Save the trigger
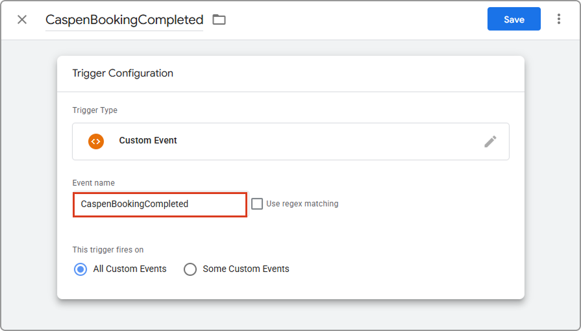The height and width of the screenshot is (331, 581). (x=513, y=19)
